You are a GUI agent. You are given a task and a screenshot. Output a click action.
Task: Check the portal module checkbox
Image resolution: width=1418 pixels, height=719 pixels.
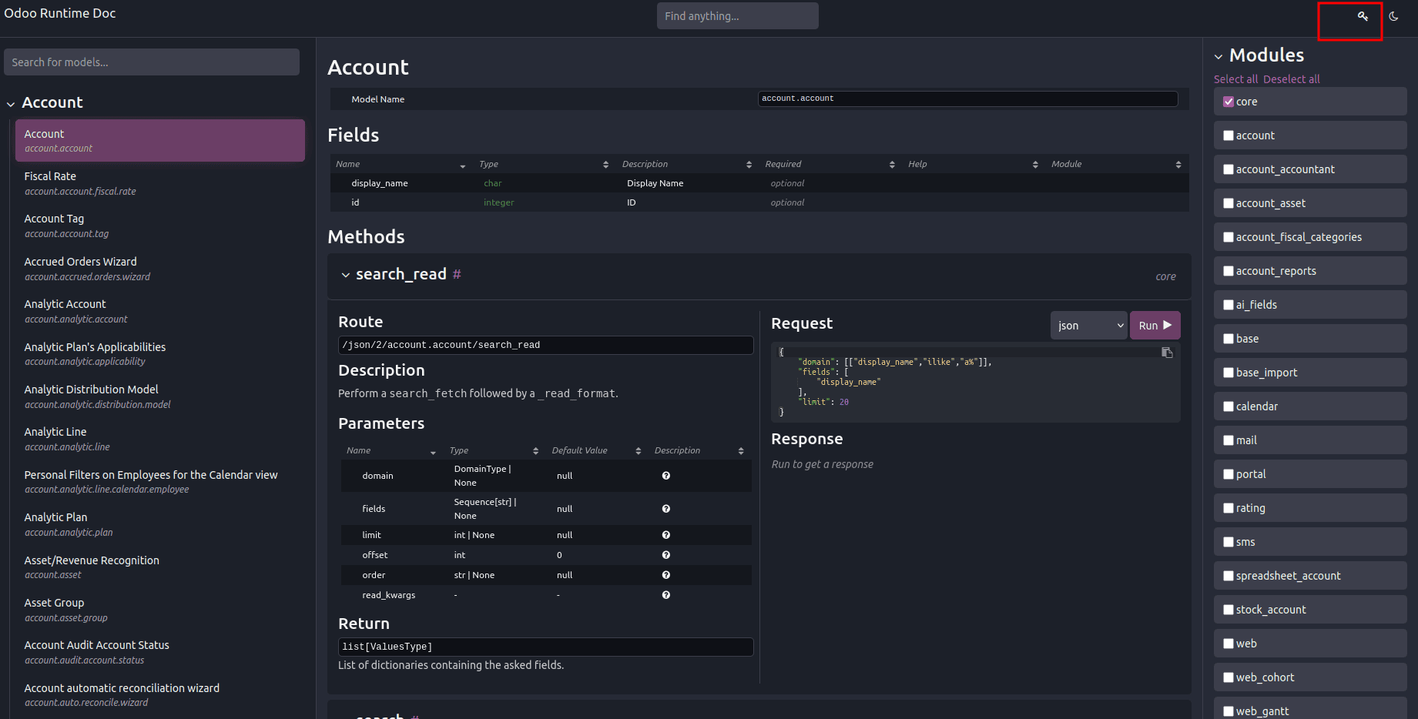(x=1229, y=474)
